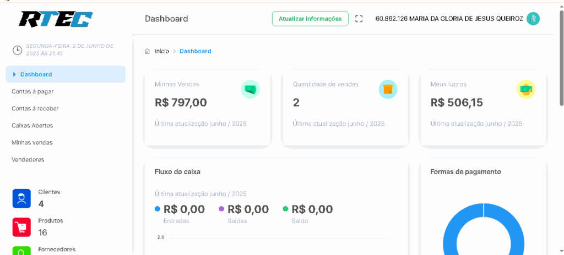Click the Meus lucros wallet icon
This screenshot has height=255, width=564.
point(525,89)
